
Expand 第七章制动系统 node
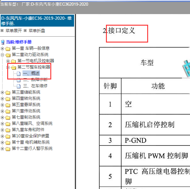coord(2,117)
